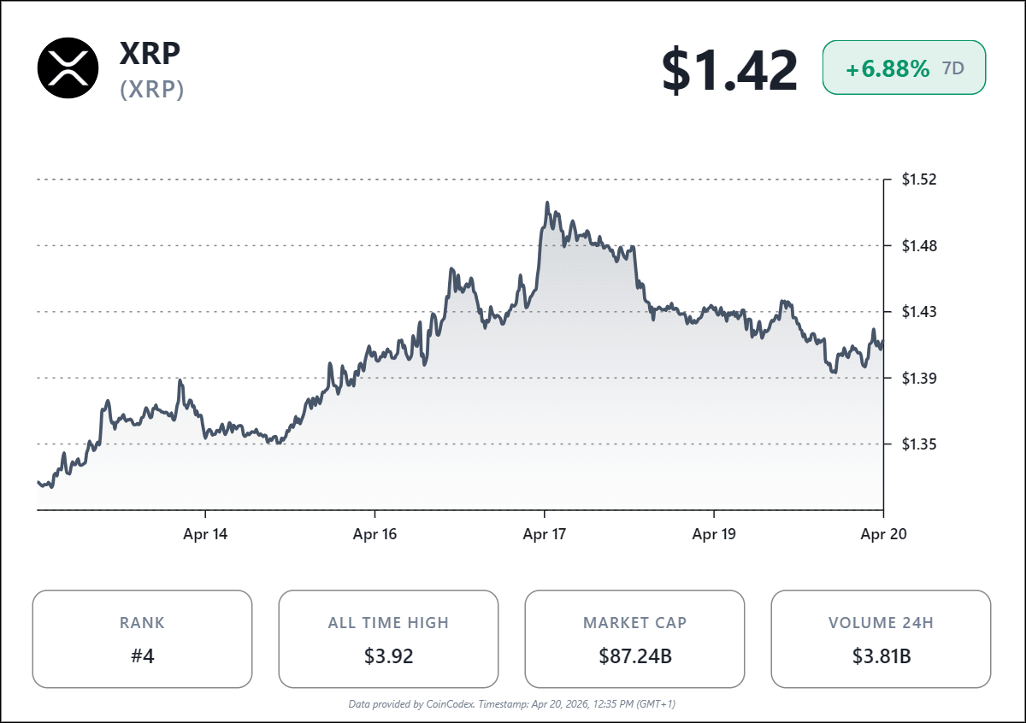This screenshot has height=723, width=1026.
Task: Click the $1.43 price axis label
Action: click(919, 312)
